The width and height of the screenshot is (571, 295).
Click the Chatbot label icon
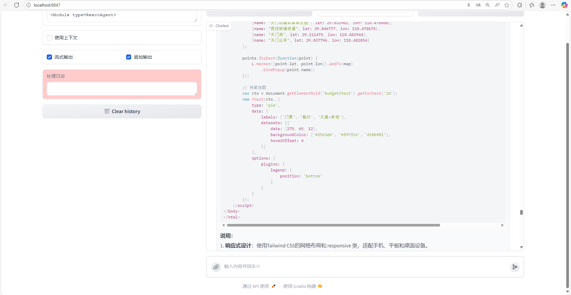pyautogui.click(x=211, y=26)
